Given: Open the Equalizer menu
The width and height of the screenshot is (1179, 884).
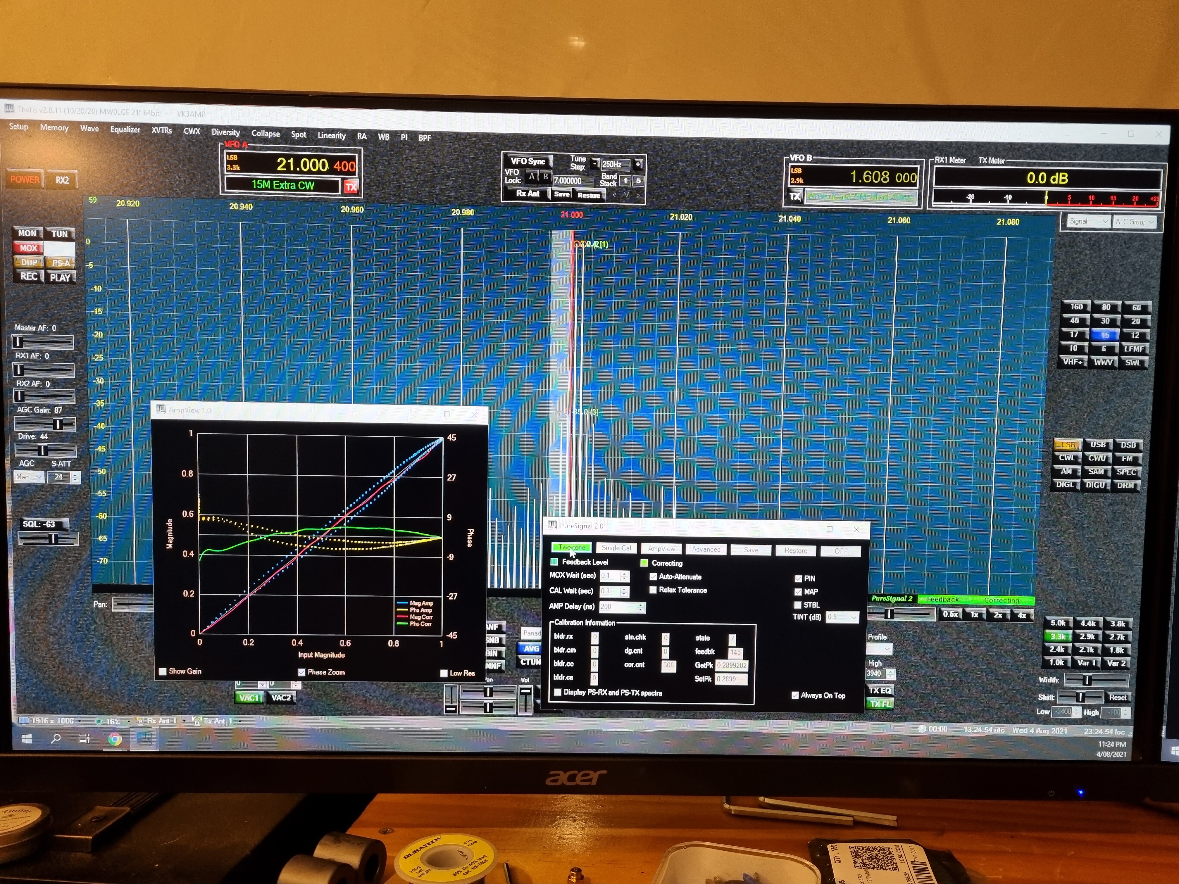Looking at the screenshot, I should (x=125, y=130).
